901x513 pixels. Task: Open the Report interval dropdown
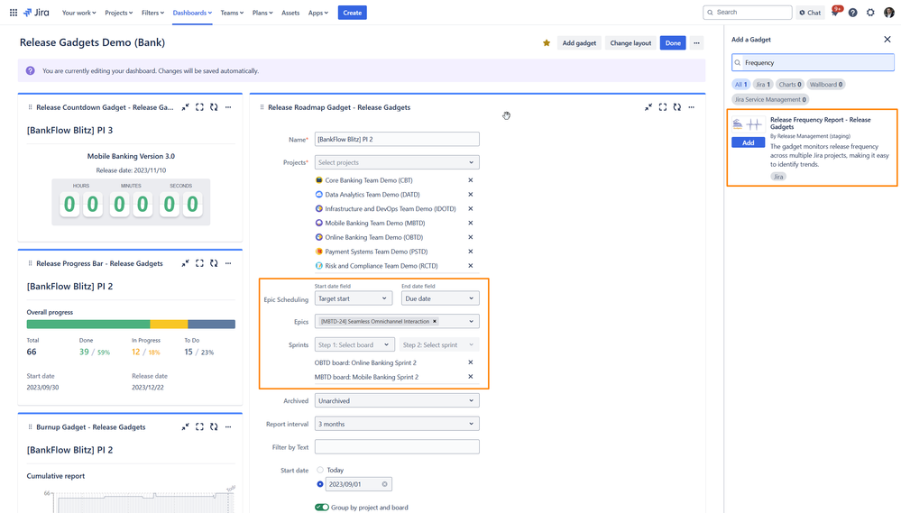397,424
